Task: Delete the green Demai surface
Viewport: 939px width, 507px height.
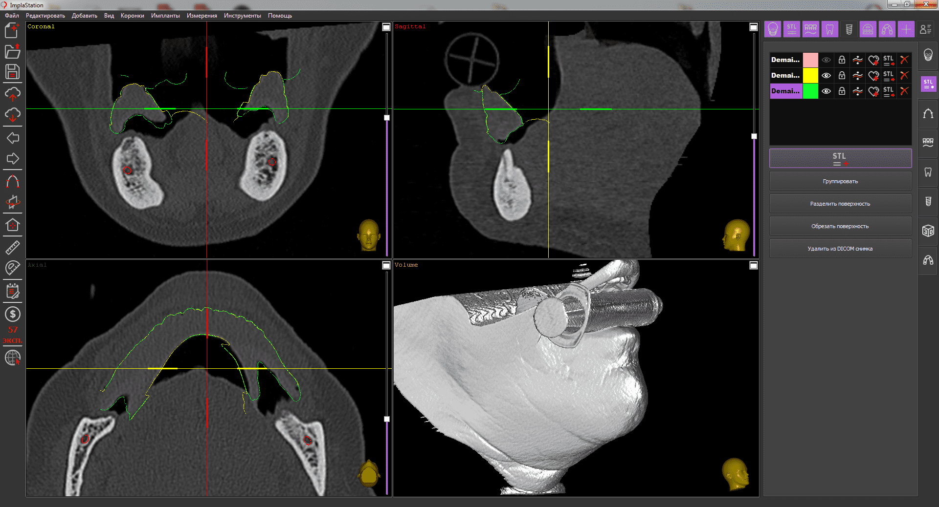Action: tap(904, 91)
